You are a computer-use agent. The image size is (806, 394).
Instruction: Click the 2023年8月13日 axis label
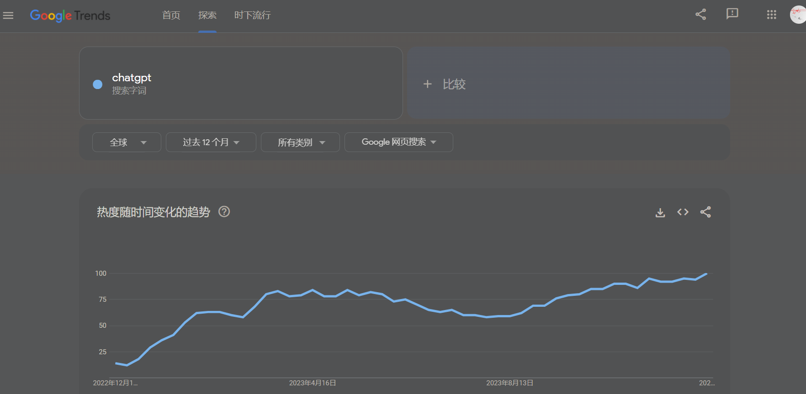pyautogui.click(x=509, y=383)
